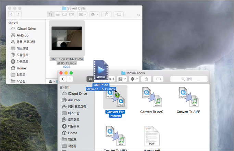Open 응용 프로그램 in Saved Calls sidebar

[23, 42]
